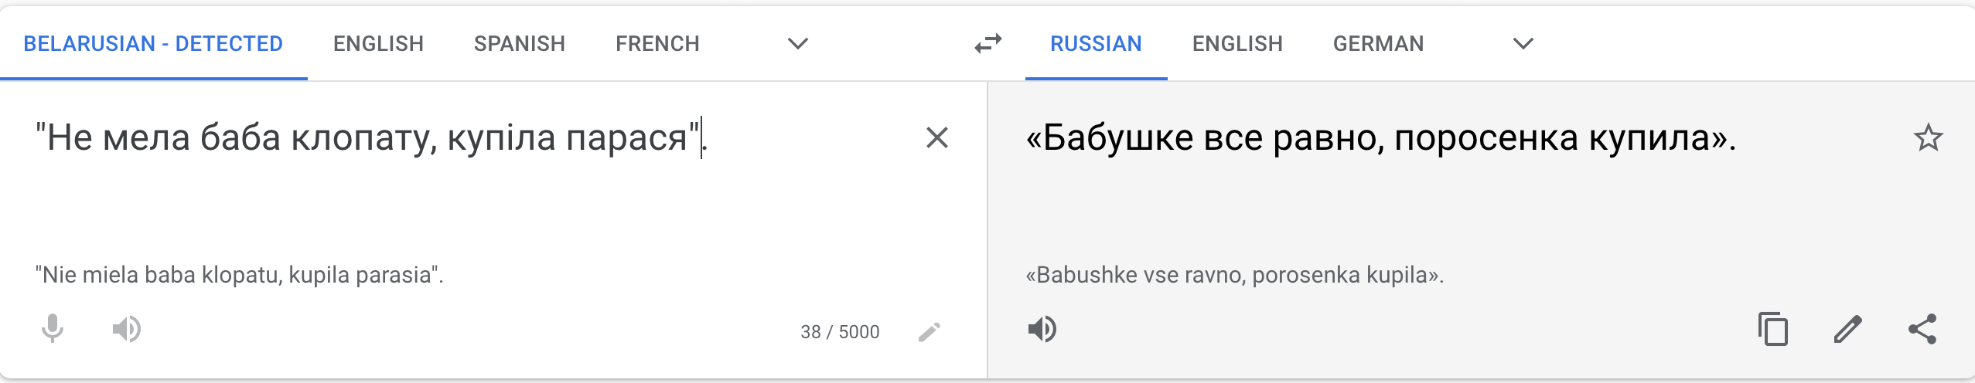Clear the source text
The image size is (1975, 383).
(x=936, y=138)
